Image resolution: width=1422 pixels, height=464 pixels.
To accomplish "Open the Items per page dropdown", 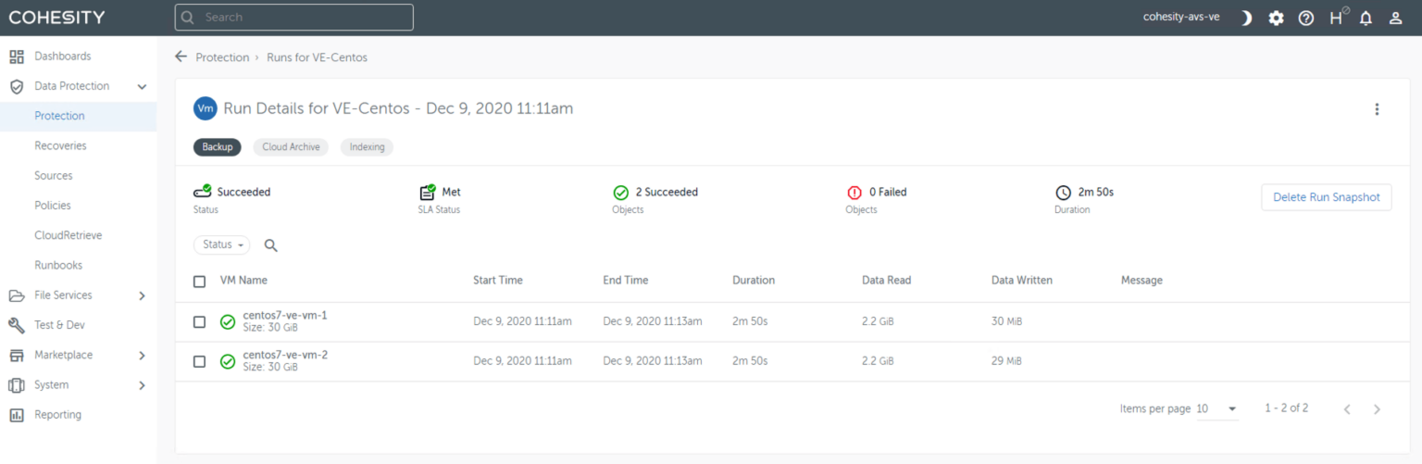I will pos(1217,409).
